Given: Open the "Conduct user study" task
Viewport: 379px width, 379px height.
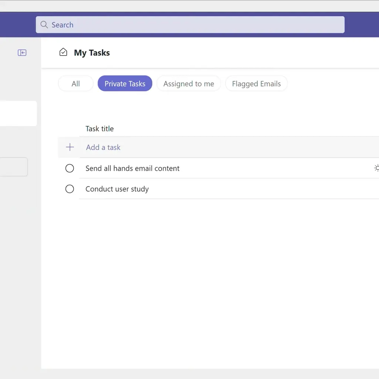Looking at the screenshot, I should tap(117, 189).
